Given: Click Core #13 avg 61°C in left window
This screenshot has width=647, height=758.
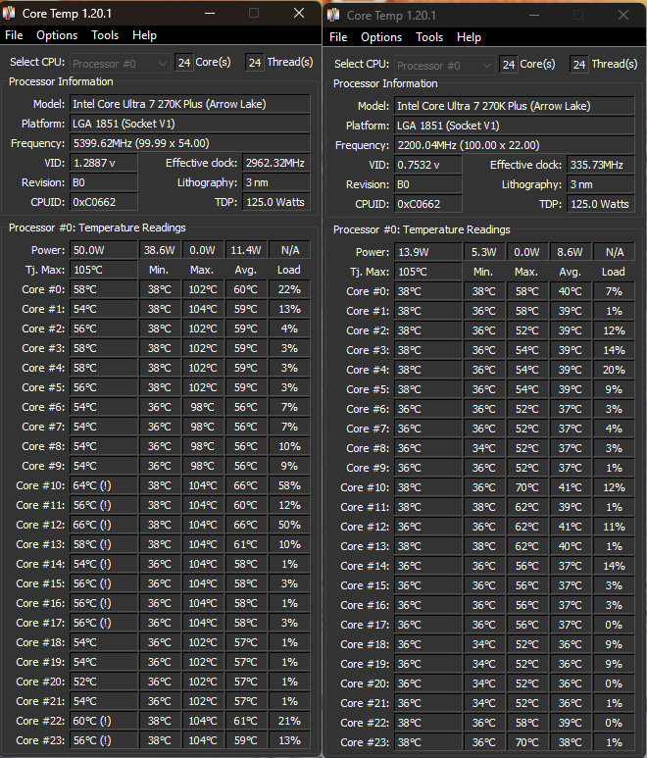Looking at the screenshot, I should coord(246,544).
